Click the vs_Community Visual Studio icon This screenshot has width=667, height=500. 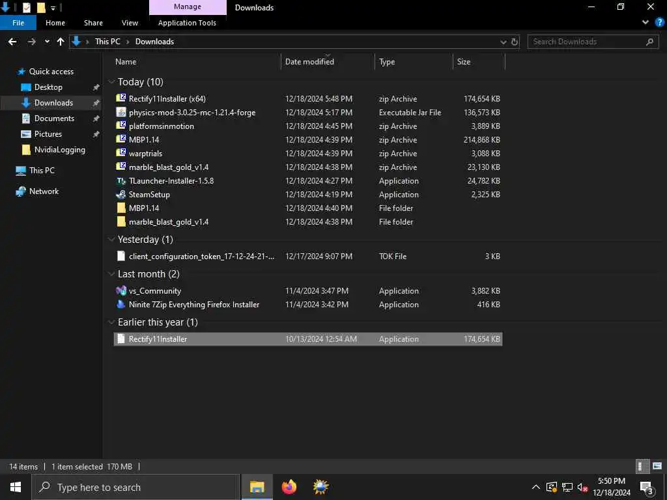121,291
